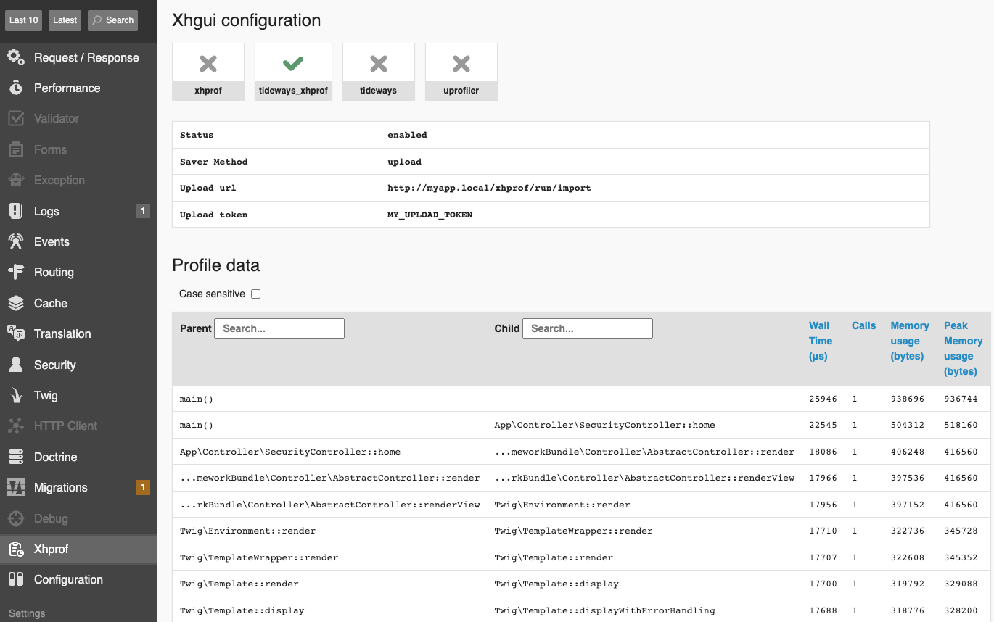Screen dimensions: 994x622
Task: Open the Performance panel
Action: pos(78,88)
